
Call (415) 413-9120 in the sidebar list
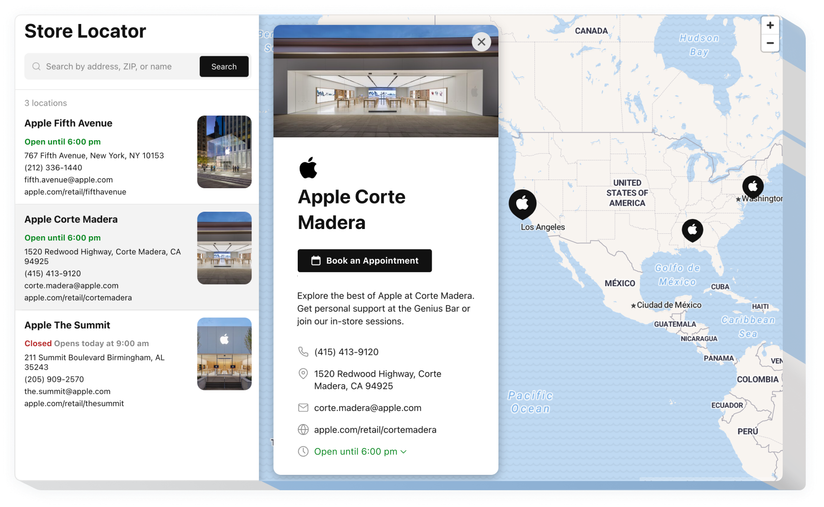(x=53, y=273)
